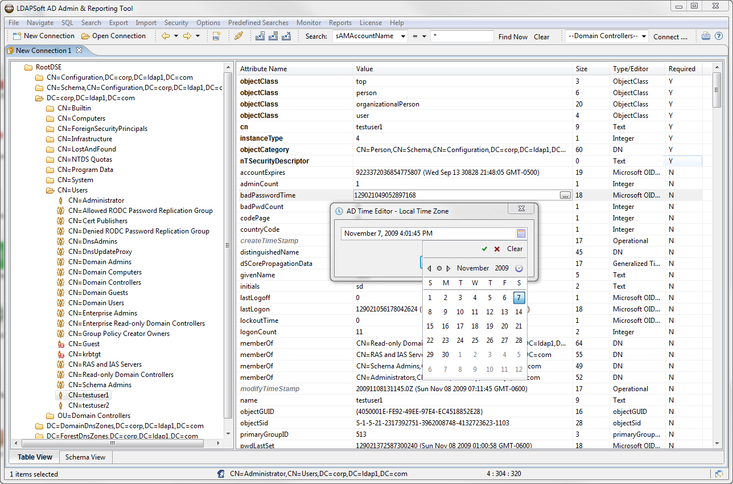
Task: Go forward with the right yellow arrow
Action: (x=187, y=36)
